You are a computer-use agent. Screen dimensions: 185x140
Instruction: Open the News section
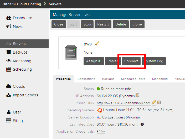point(18,27)
